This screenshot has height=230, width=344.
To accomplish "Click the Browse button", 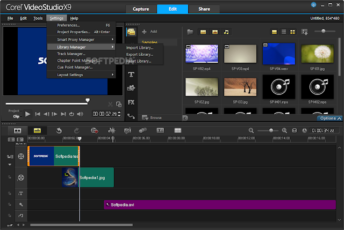I will pos(152,118).
